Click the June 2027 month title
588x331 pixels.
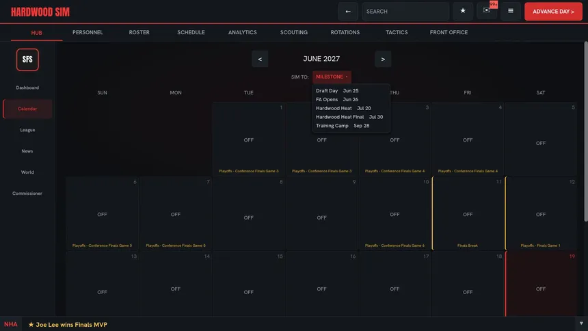tap(321, 59)
